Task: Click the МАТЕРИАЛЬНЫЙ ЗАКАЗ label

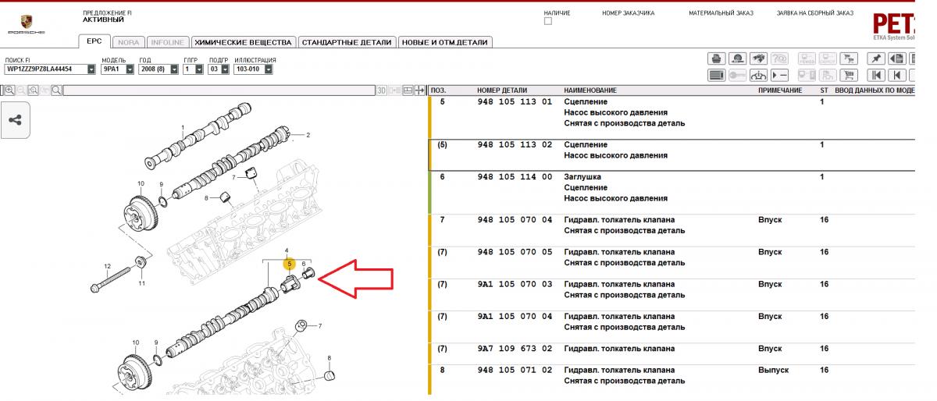Action: click(720, 13)
